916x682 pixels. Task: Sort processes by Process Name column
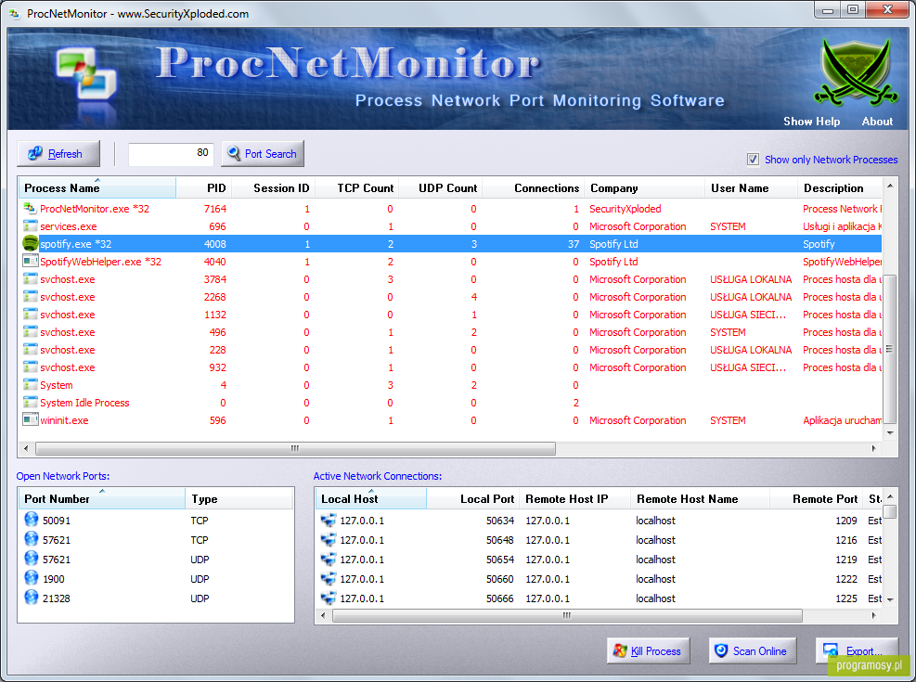97,188
